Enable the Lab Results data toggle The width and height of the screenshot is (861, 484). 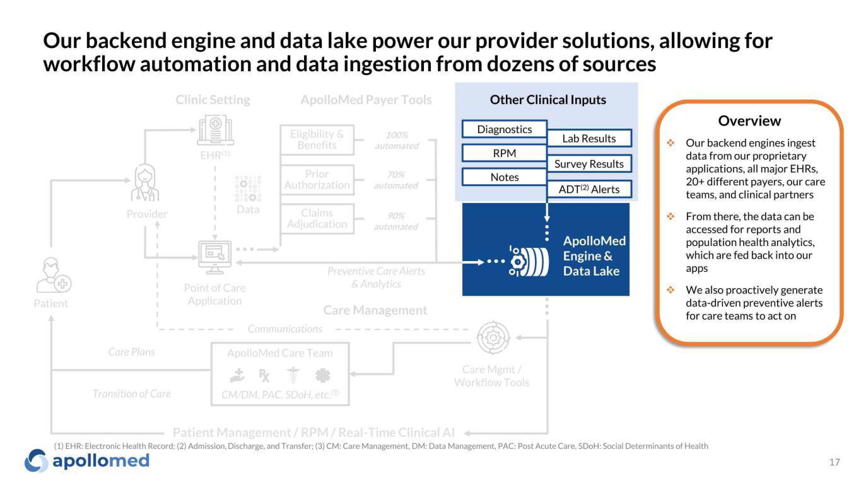pos(588,138)
